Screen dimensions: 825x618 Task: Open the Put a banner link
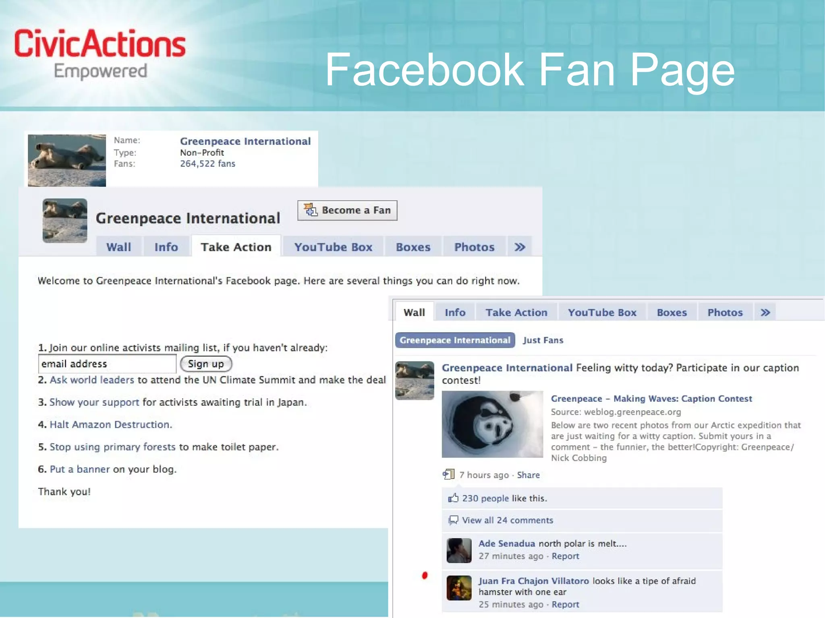(x=79, y=469)
